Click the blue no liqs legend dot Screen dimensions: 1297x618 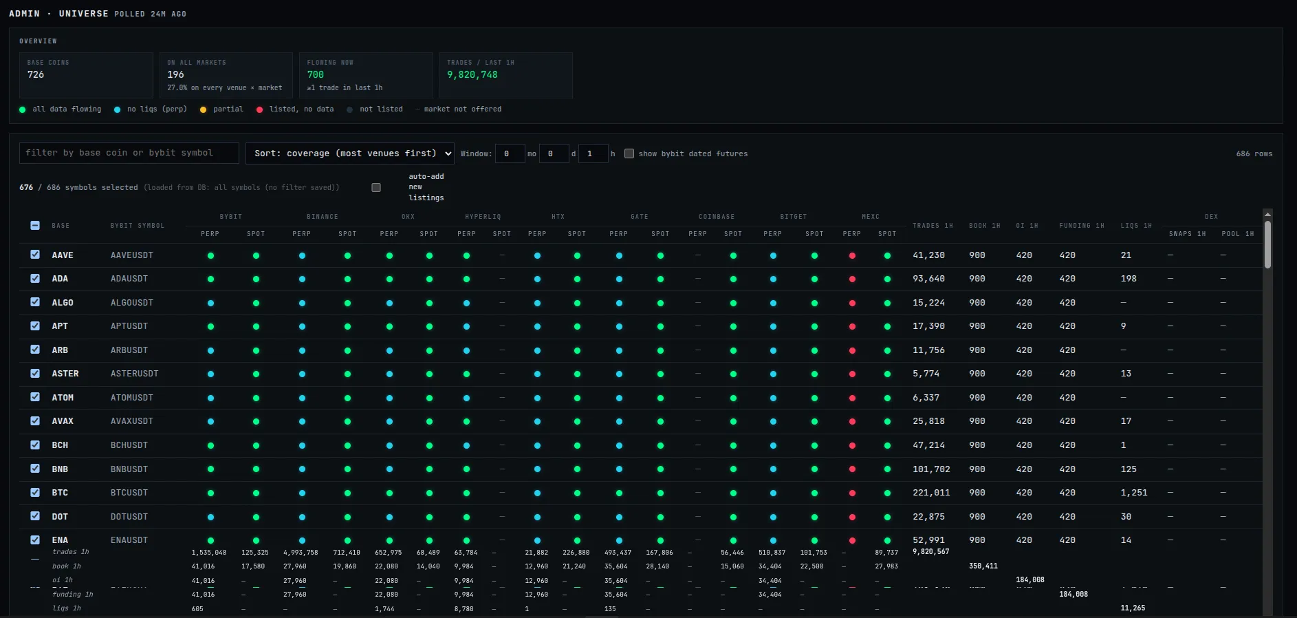click(117, 109)
